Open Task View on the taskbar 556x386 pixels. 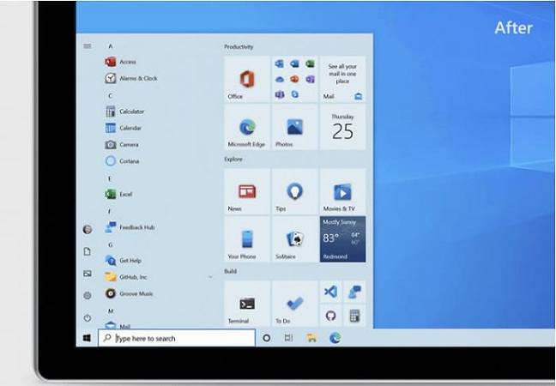[x=288, y=338]
